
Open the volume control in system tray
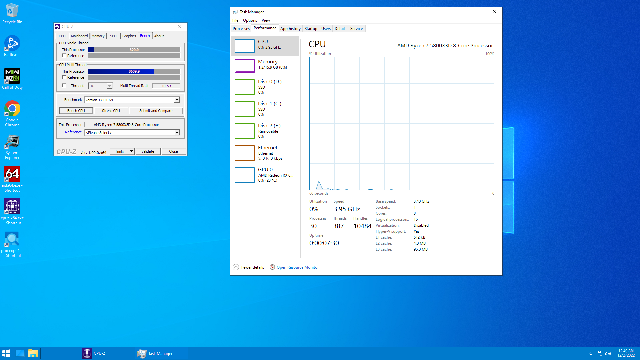pos(608,354)
